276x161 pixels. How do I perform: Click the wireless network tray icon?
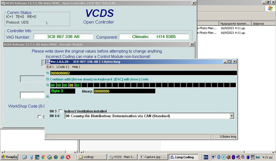point(214,157)
